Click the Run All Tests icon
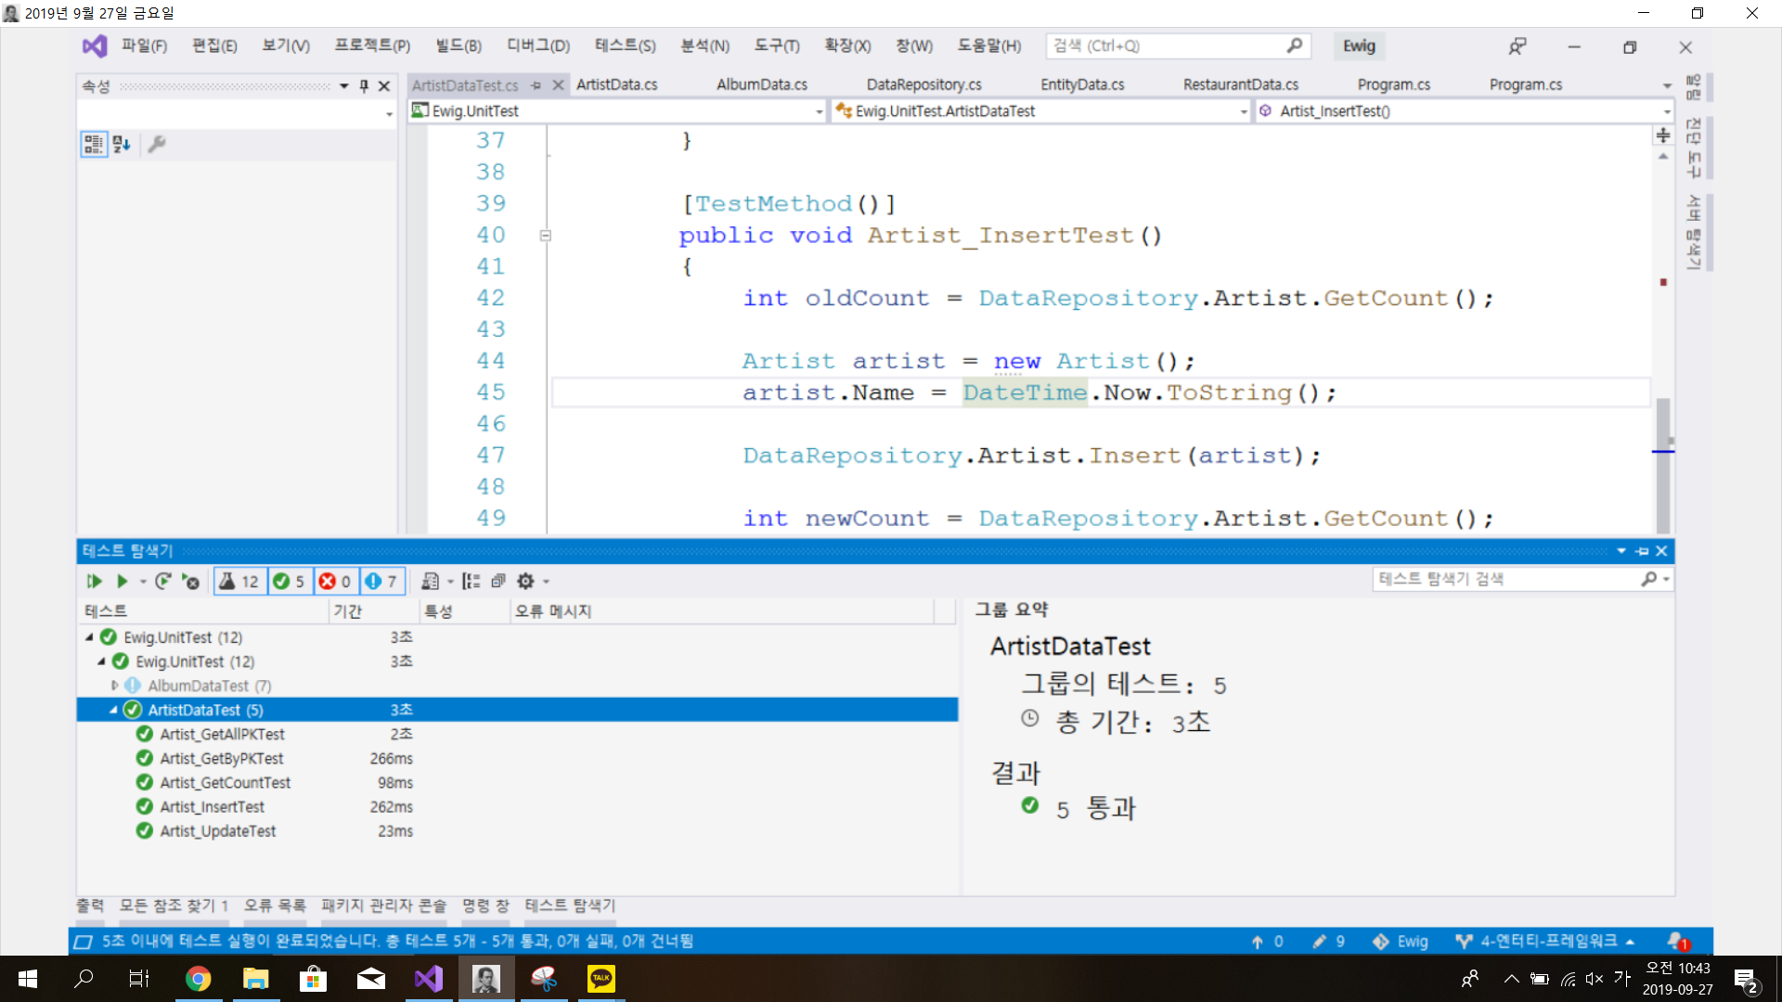The height and width of the screenshot is (1002, 1782). point(94,581)
